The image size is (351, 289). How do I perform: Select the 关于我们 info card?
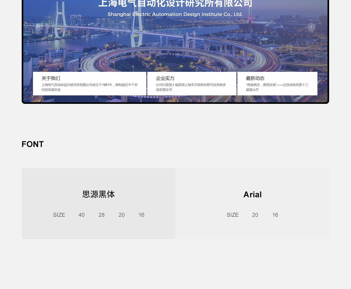tap(90, 83)
